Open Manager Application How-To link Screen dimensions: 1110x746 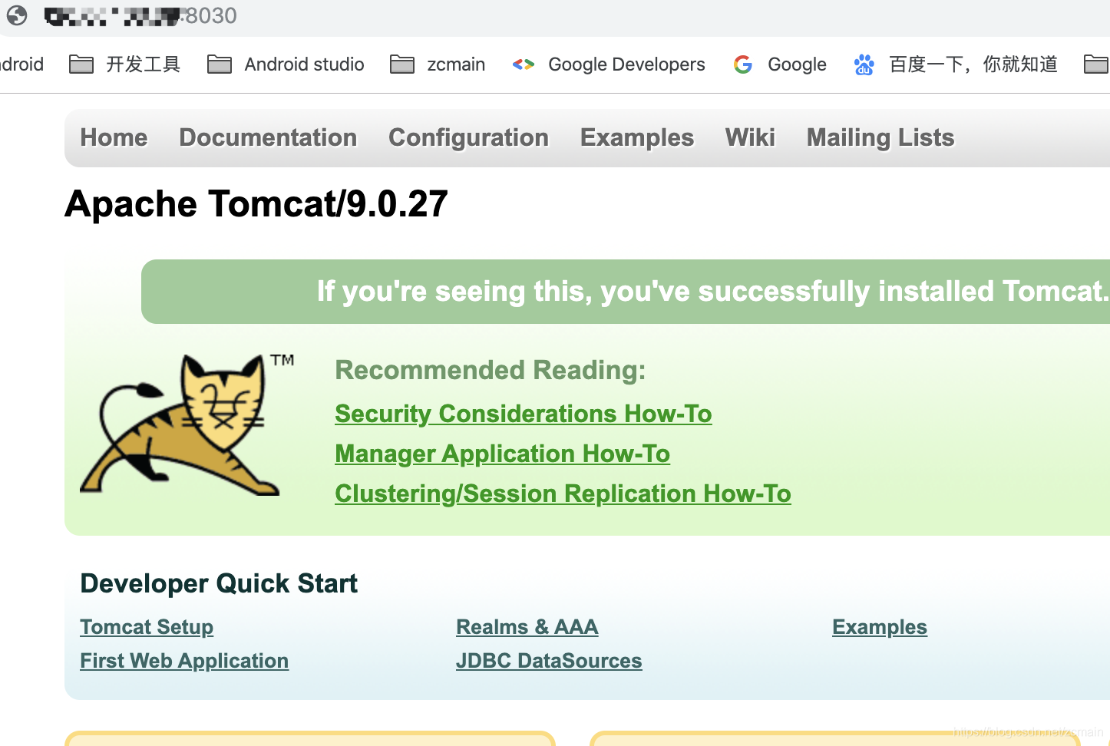click(503, 454)
